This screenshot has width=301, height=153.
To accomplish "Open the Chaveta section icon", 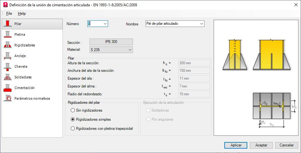I will pyautogui.click(x=8, y=66).
